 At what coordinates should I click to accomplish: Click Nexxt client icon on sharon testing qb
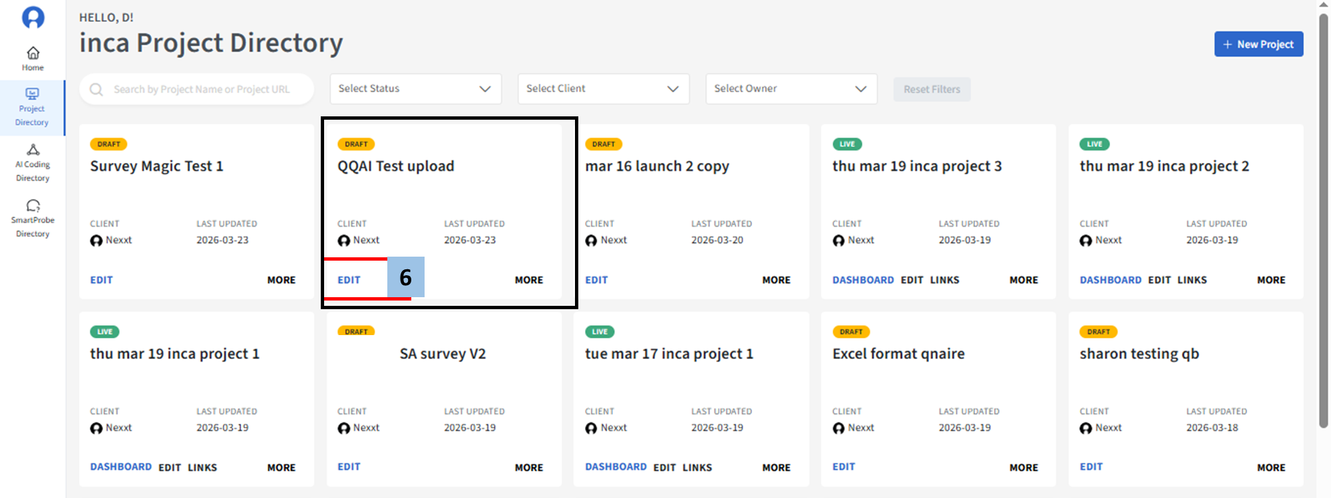(1086, 428)
